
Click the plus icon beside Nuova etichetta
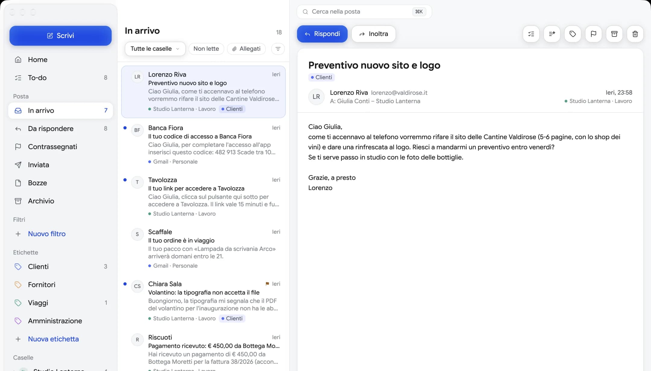[x=18, y=339]
